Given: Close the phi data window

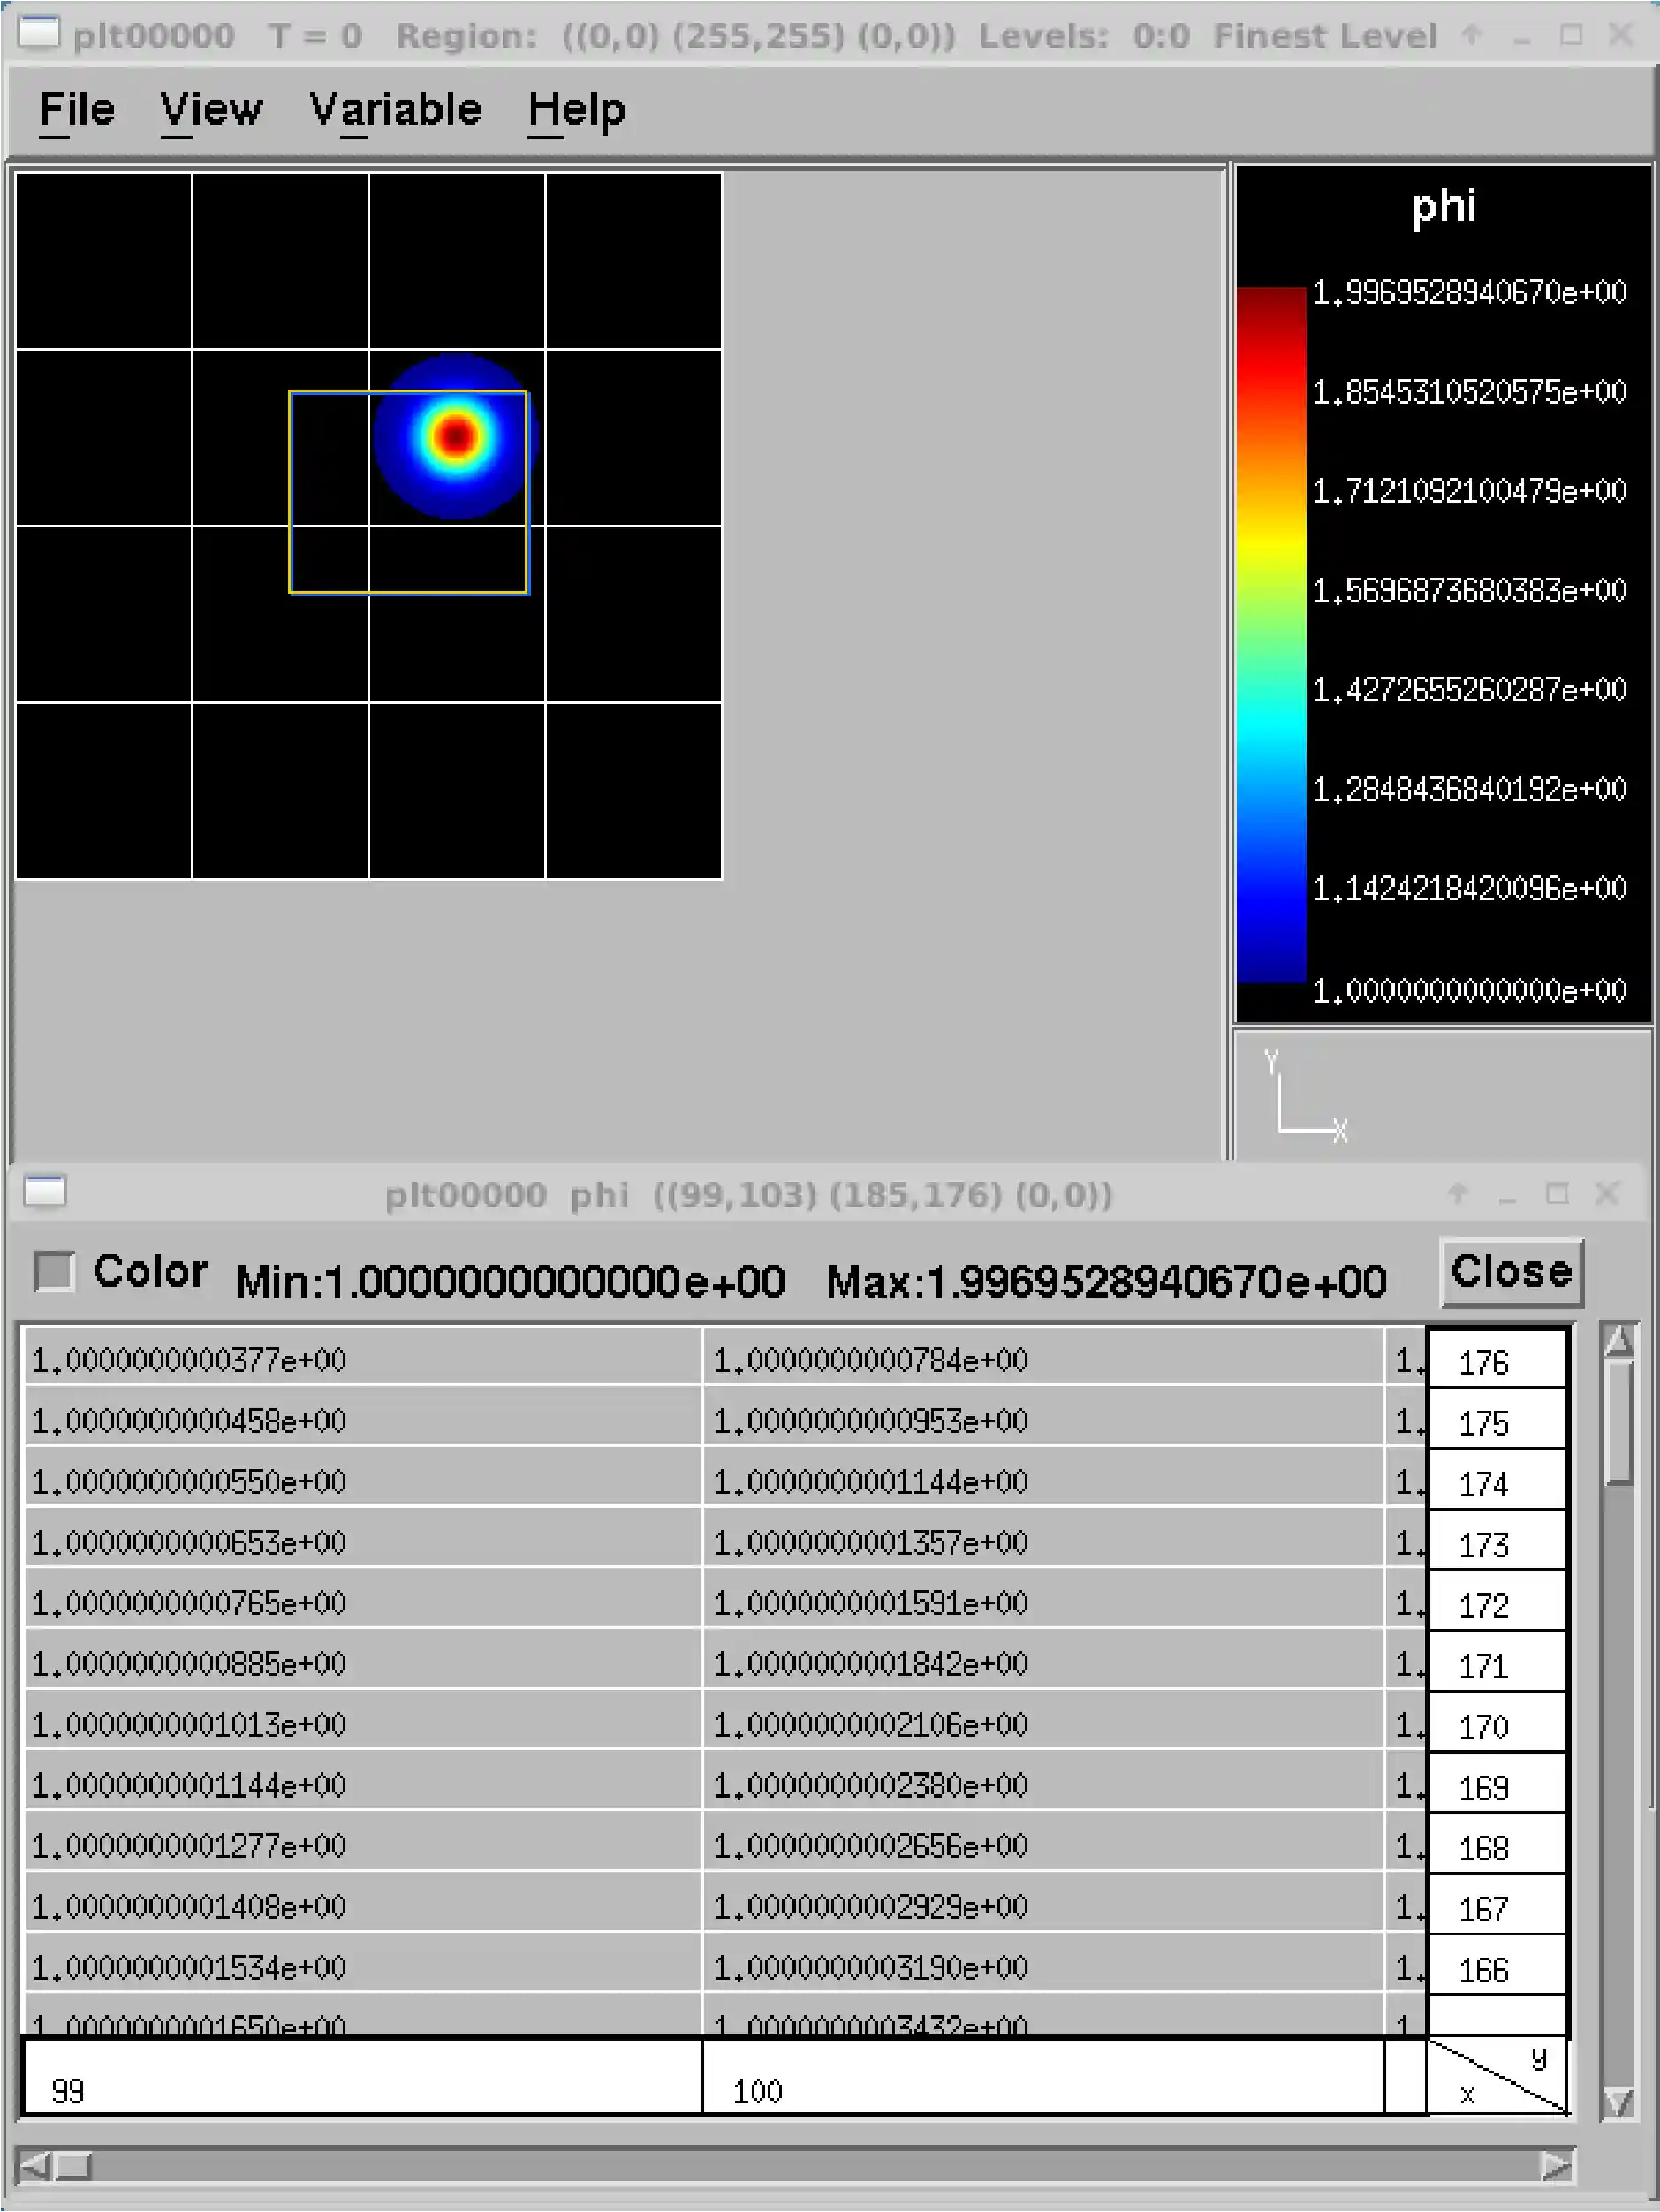Looking at the screenshot, I should (1510, 1272).
